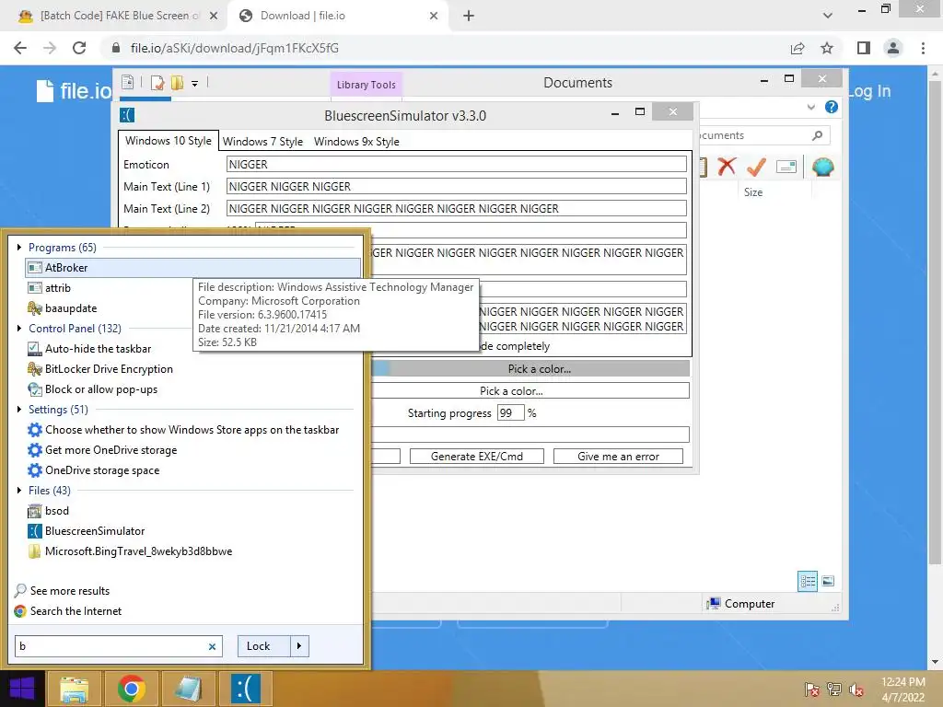Switch Documents to details view icon

(x=808, y=581)
